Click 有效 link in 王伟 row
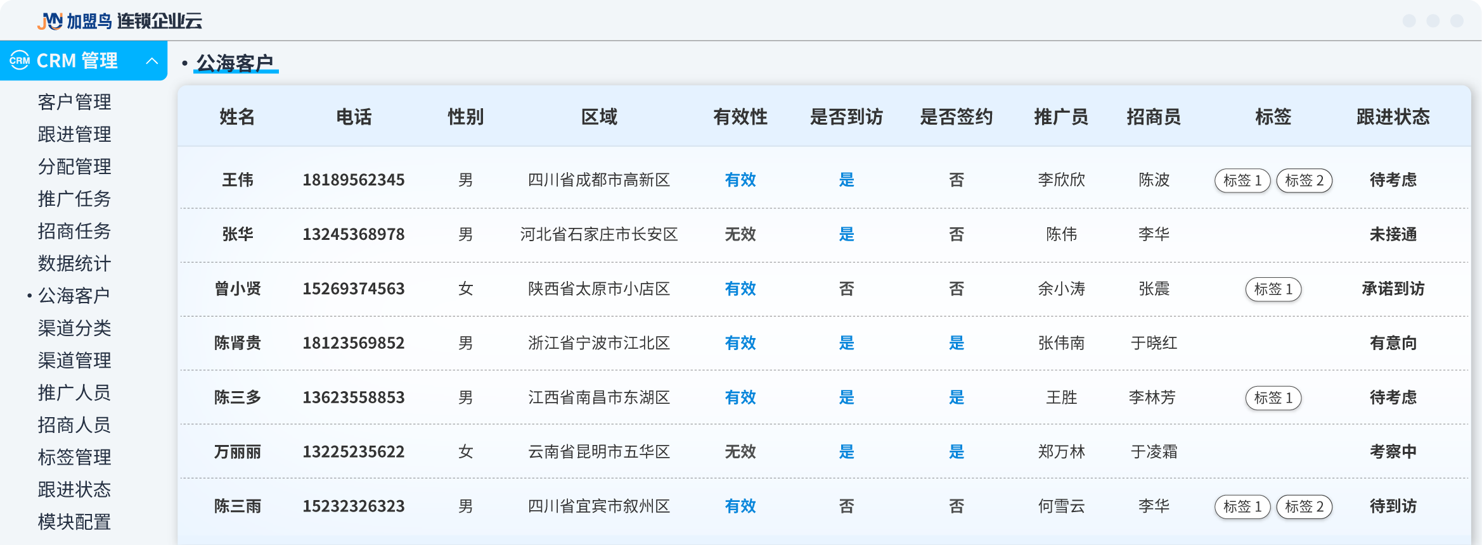This screenshot has width=1482, height=545. click(740, 180)
